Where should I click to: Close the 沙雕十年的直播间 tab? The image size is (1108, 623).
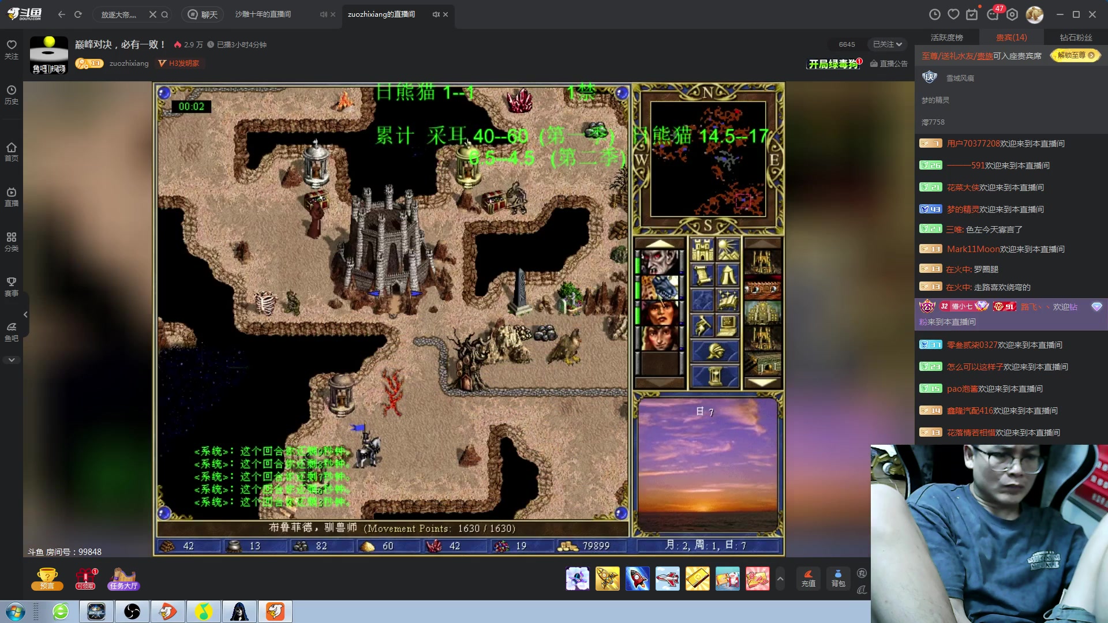(x=333, y=14)
